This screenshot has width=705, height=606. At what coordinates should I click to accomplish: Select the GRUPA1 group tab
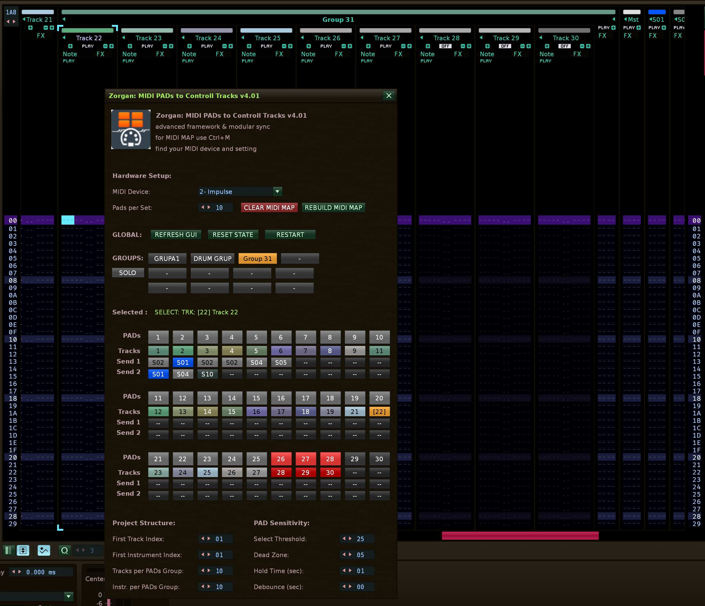(x=167, y=258)
